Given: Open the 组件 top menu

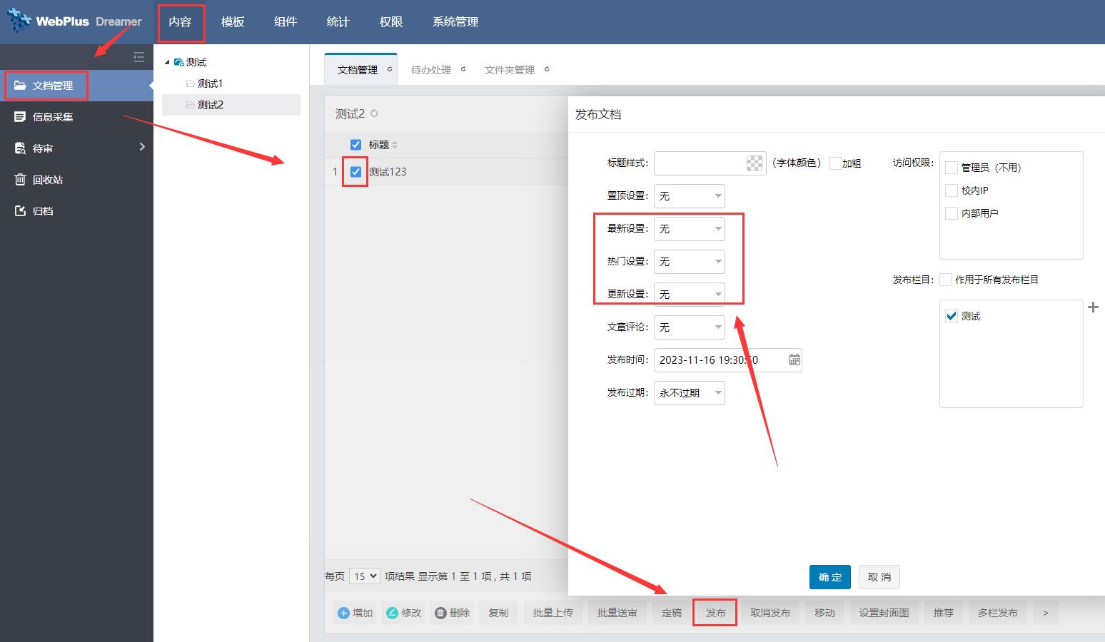Looking at the screenshot, I should (286, 22).
